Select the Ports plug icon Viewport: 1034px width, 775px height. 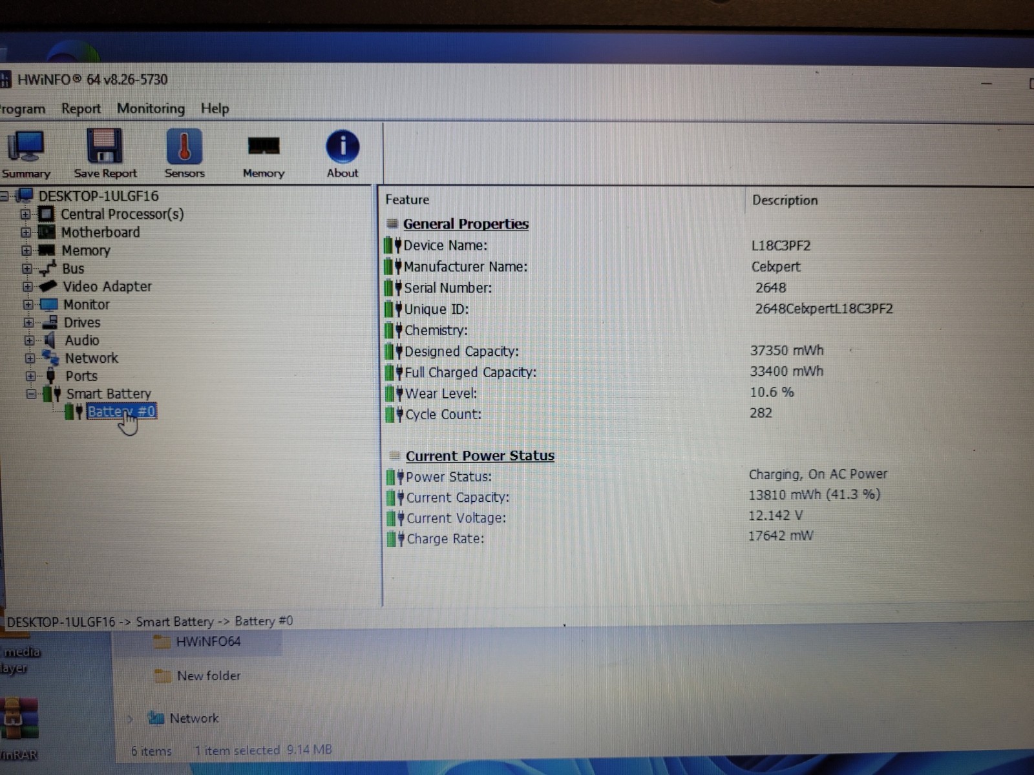tap(52, 376)
